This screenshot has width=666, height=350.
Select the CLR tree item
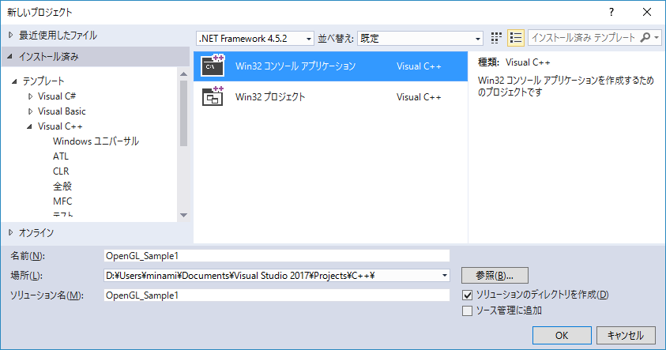(x=61, y=171)
